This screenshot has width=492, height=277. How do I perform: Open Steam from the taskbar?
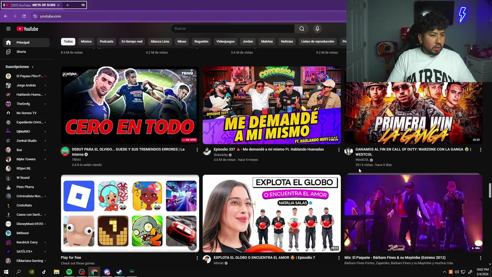pos(120,272)
